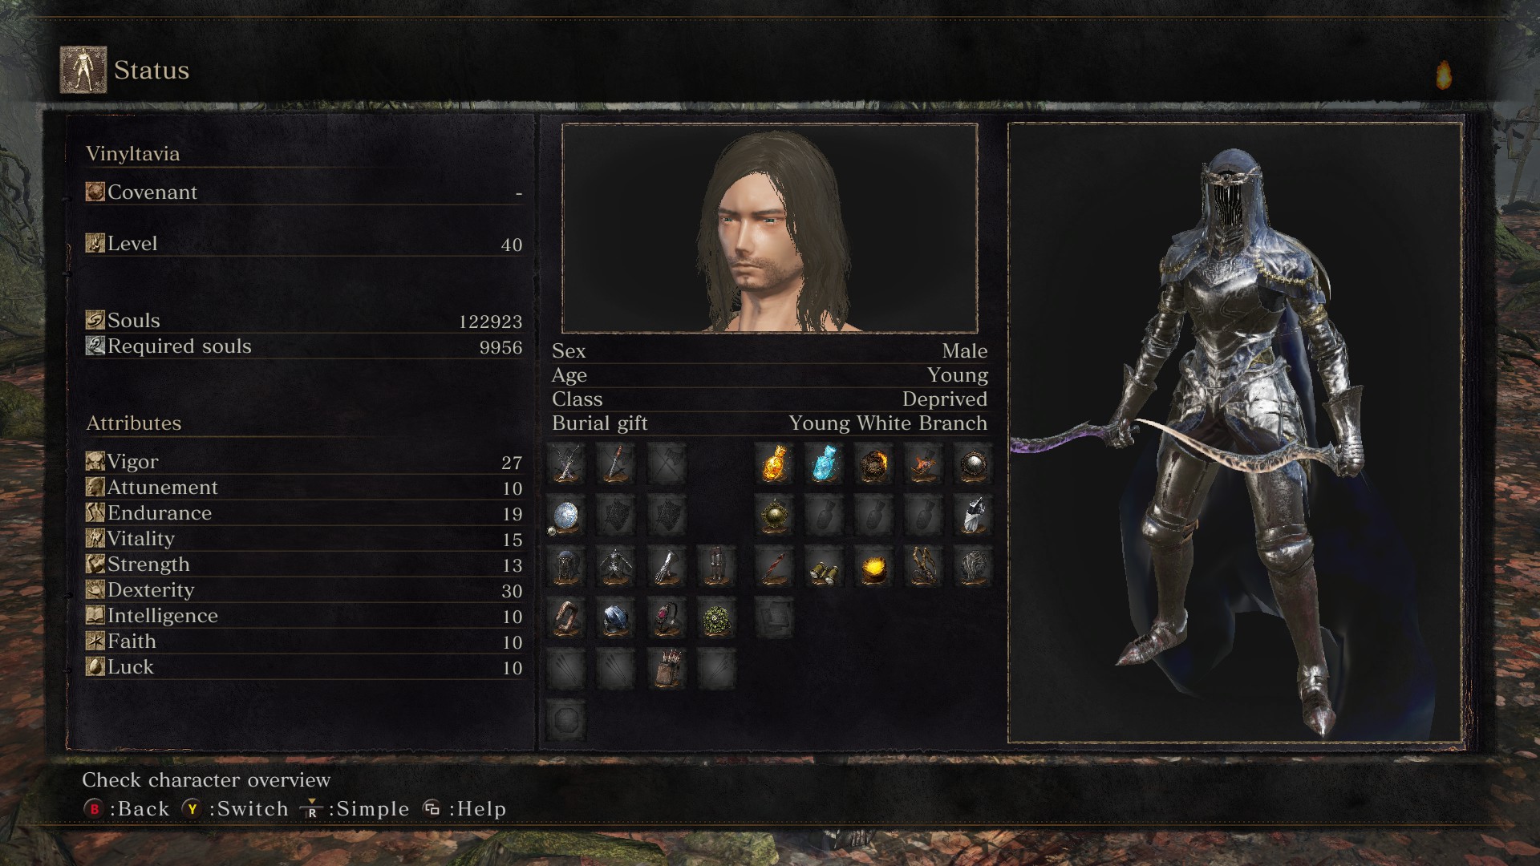Select the bolt quiver ammo slot
Screen dimensions: 1540x866
[x=666, y=669]
